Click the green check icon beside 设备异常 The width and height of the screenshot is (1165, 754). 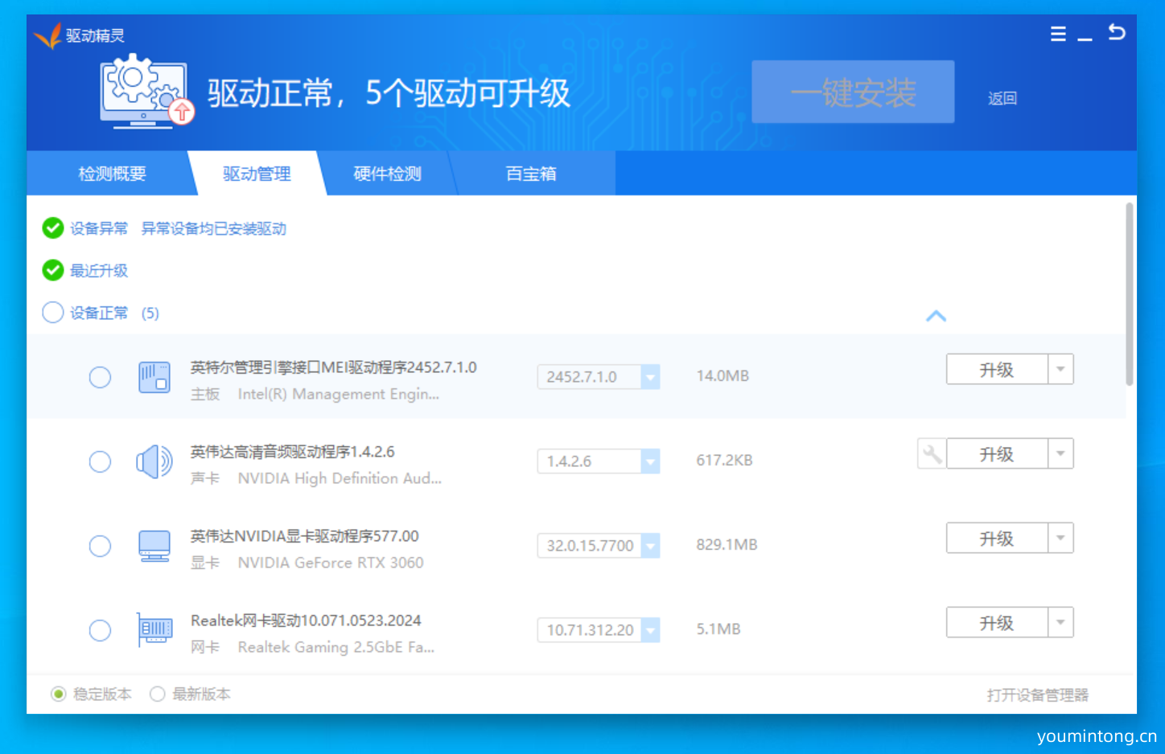[x=53, y=228]
